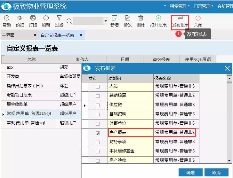This screenshot has width=233, height=178.
Task: Click into the toolbar search field
Action: [x=88, y=21]
